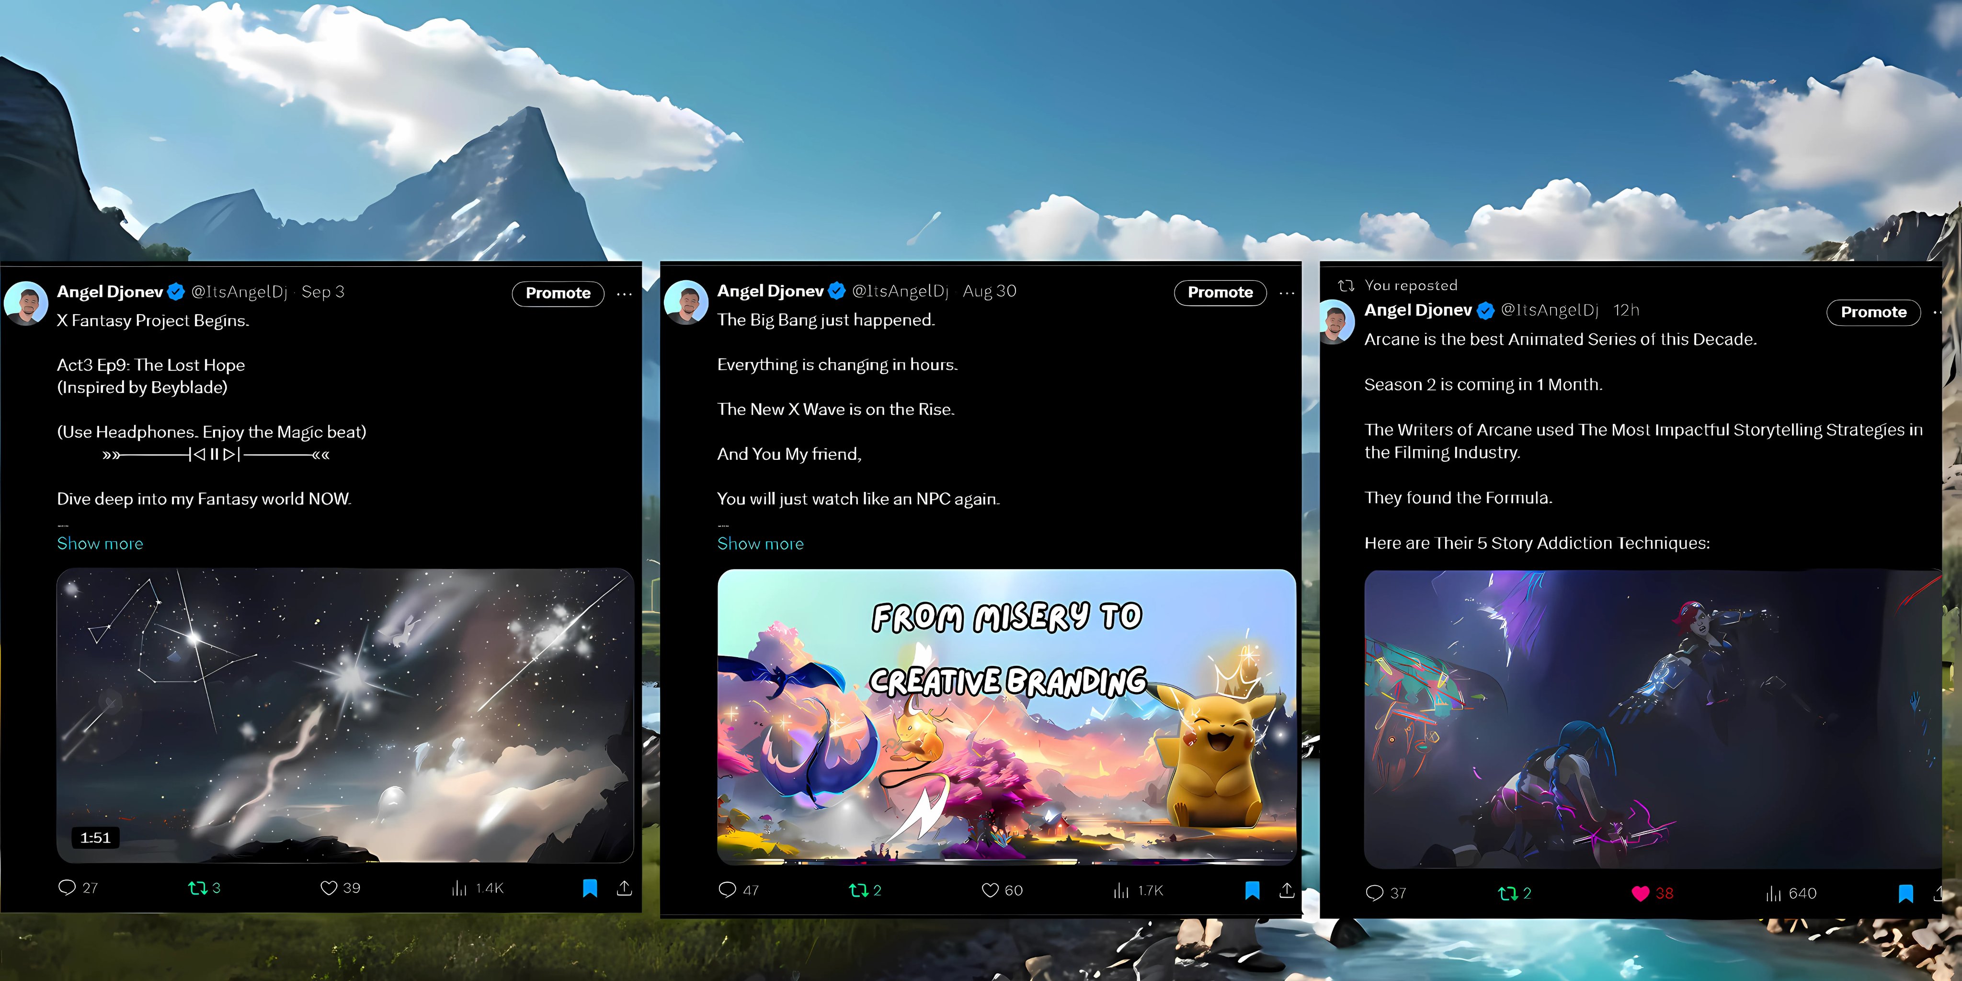Screen dimensions: 1962x981
Task: Open more options on Sep 3 post
Action: (x=624, y=293)
